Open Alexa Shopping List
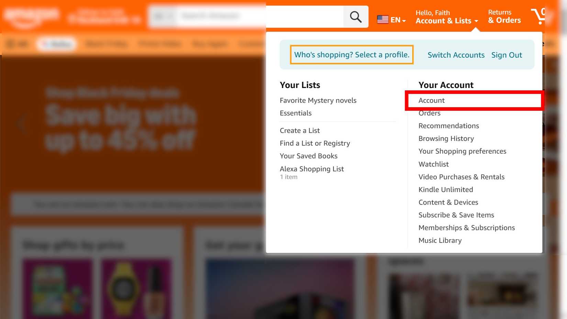This screenshot has width=567, height=319. [311, 169]
